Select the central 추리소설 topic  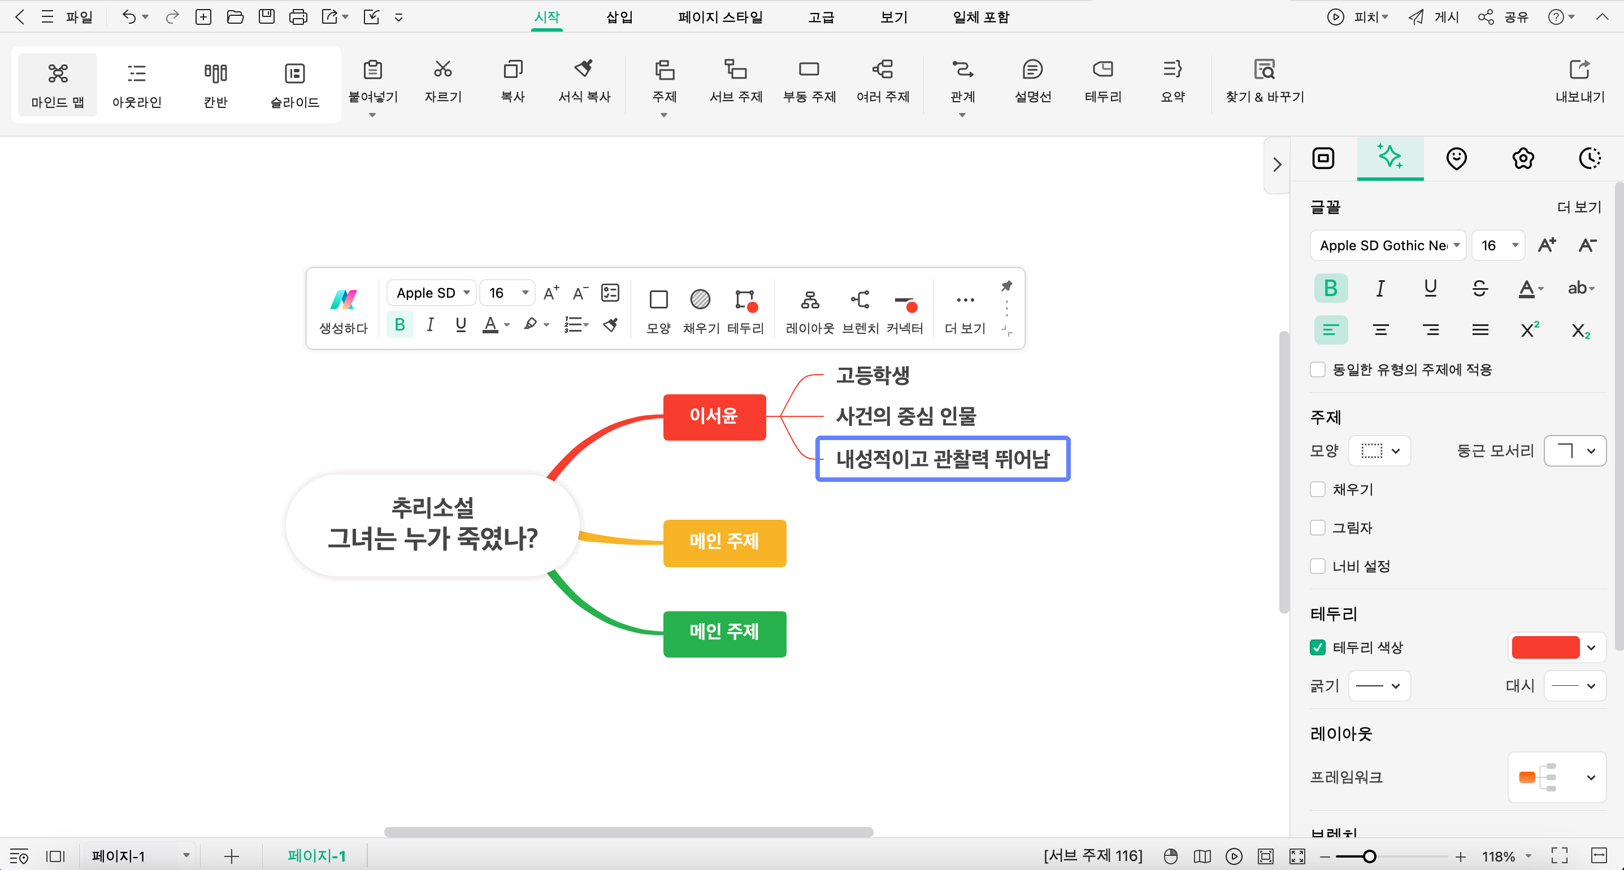pos(432,524)
